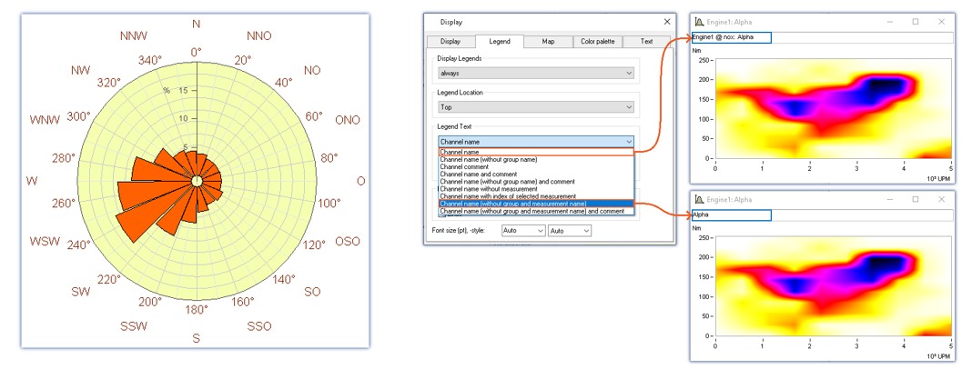Minimize the lower Engine1: Alpha window
This screenshot has height=379, width=972.
889,199
